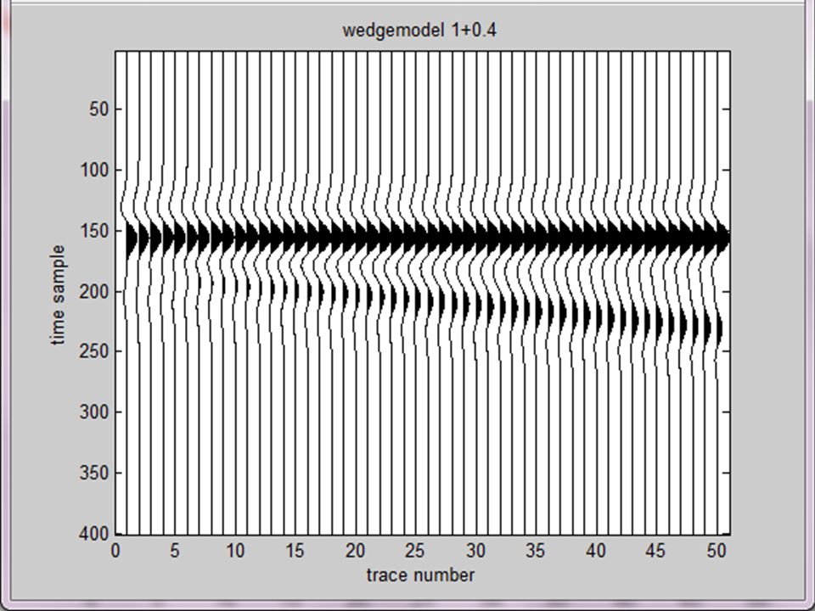815x611 pixels.
Task: Click the y-axis tick label 100
Action: coord(94,170)
